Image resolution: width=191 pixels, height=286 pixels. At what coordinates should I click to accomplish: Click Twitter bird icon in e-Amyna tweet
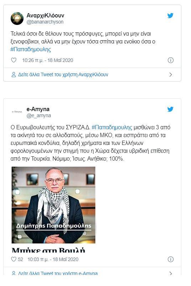pos(170,109)
